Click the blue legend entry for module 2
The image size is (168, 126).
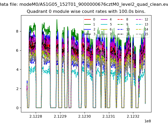[88, 29]
